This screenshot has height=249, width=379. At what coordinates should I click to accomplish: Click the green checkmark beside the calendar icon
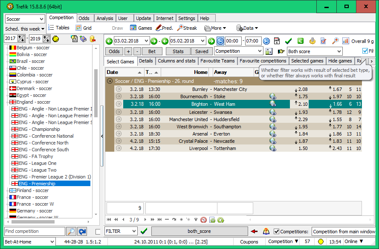click(288, 41)
